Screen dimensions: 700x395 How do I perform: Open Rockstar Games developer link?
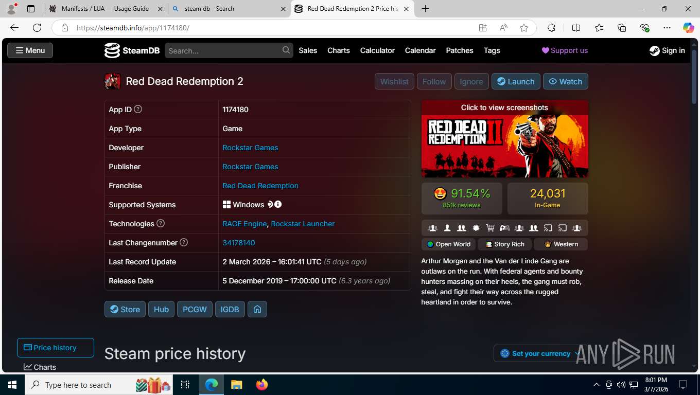tap(250, 148)
